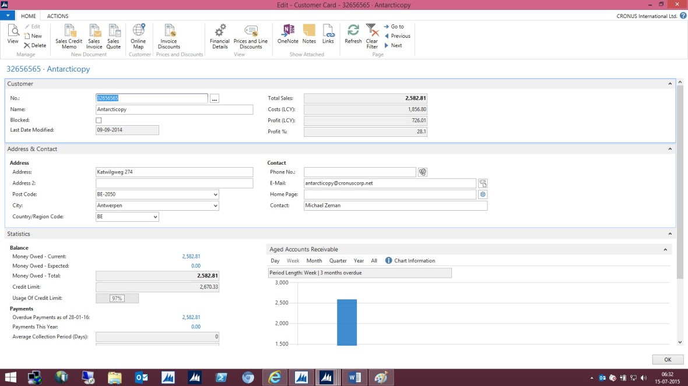Open Outlook from the taskbar
688x386 pixels.
tap(141, 377)
